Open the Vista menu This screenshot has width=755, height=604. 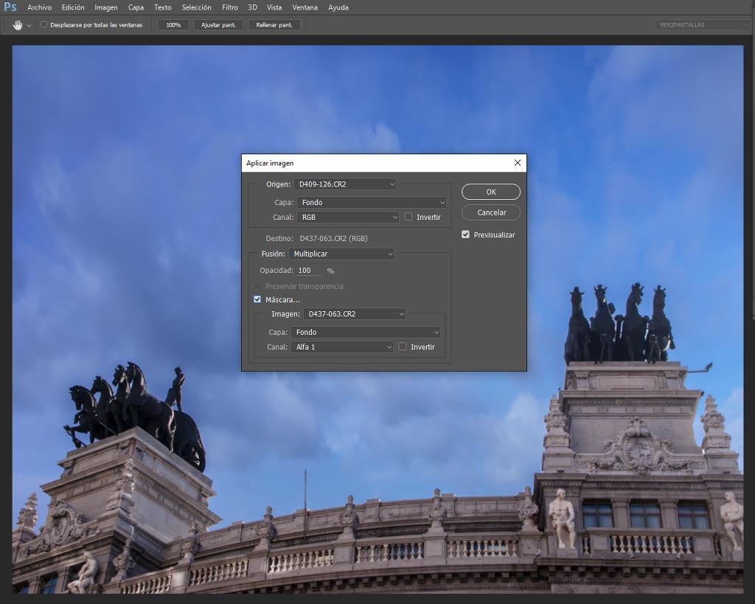pos(274,7)
